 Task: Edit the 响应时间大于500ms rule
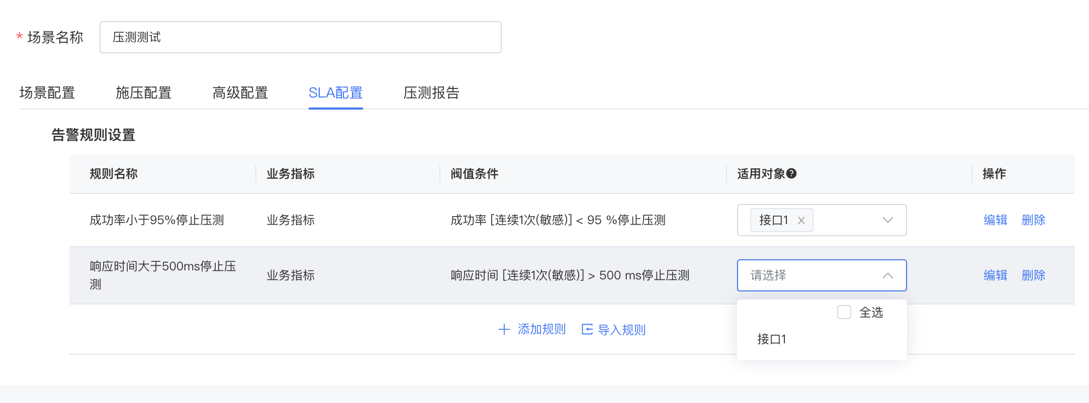click(x=995, y=275)
